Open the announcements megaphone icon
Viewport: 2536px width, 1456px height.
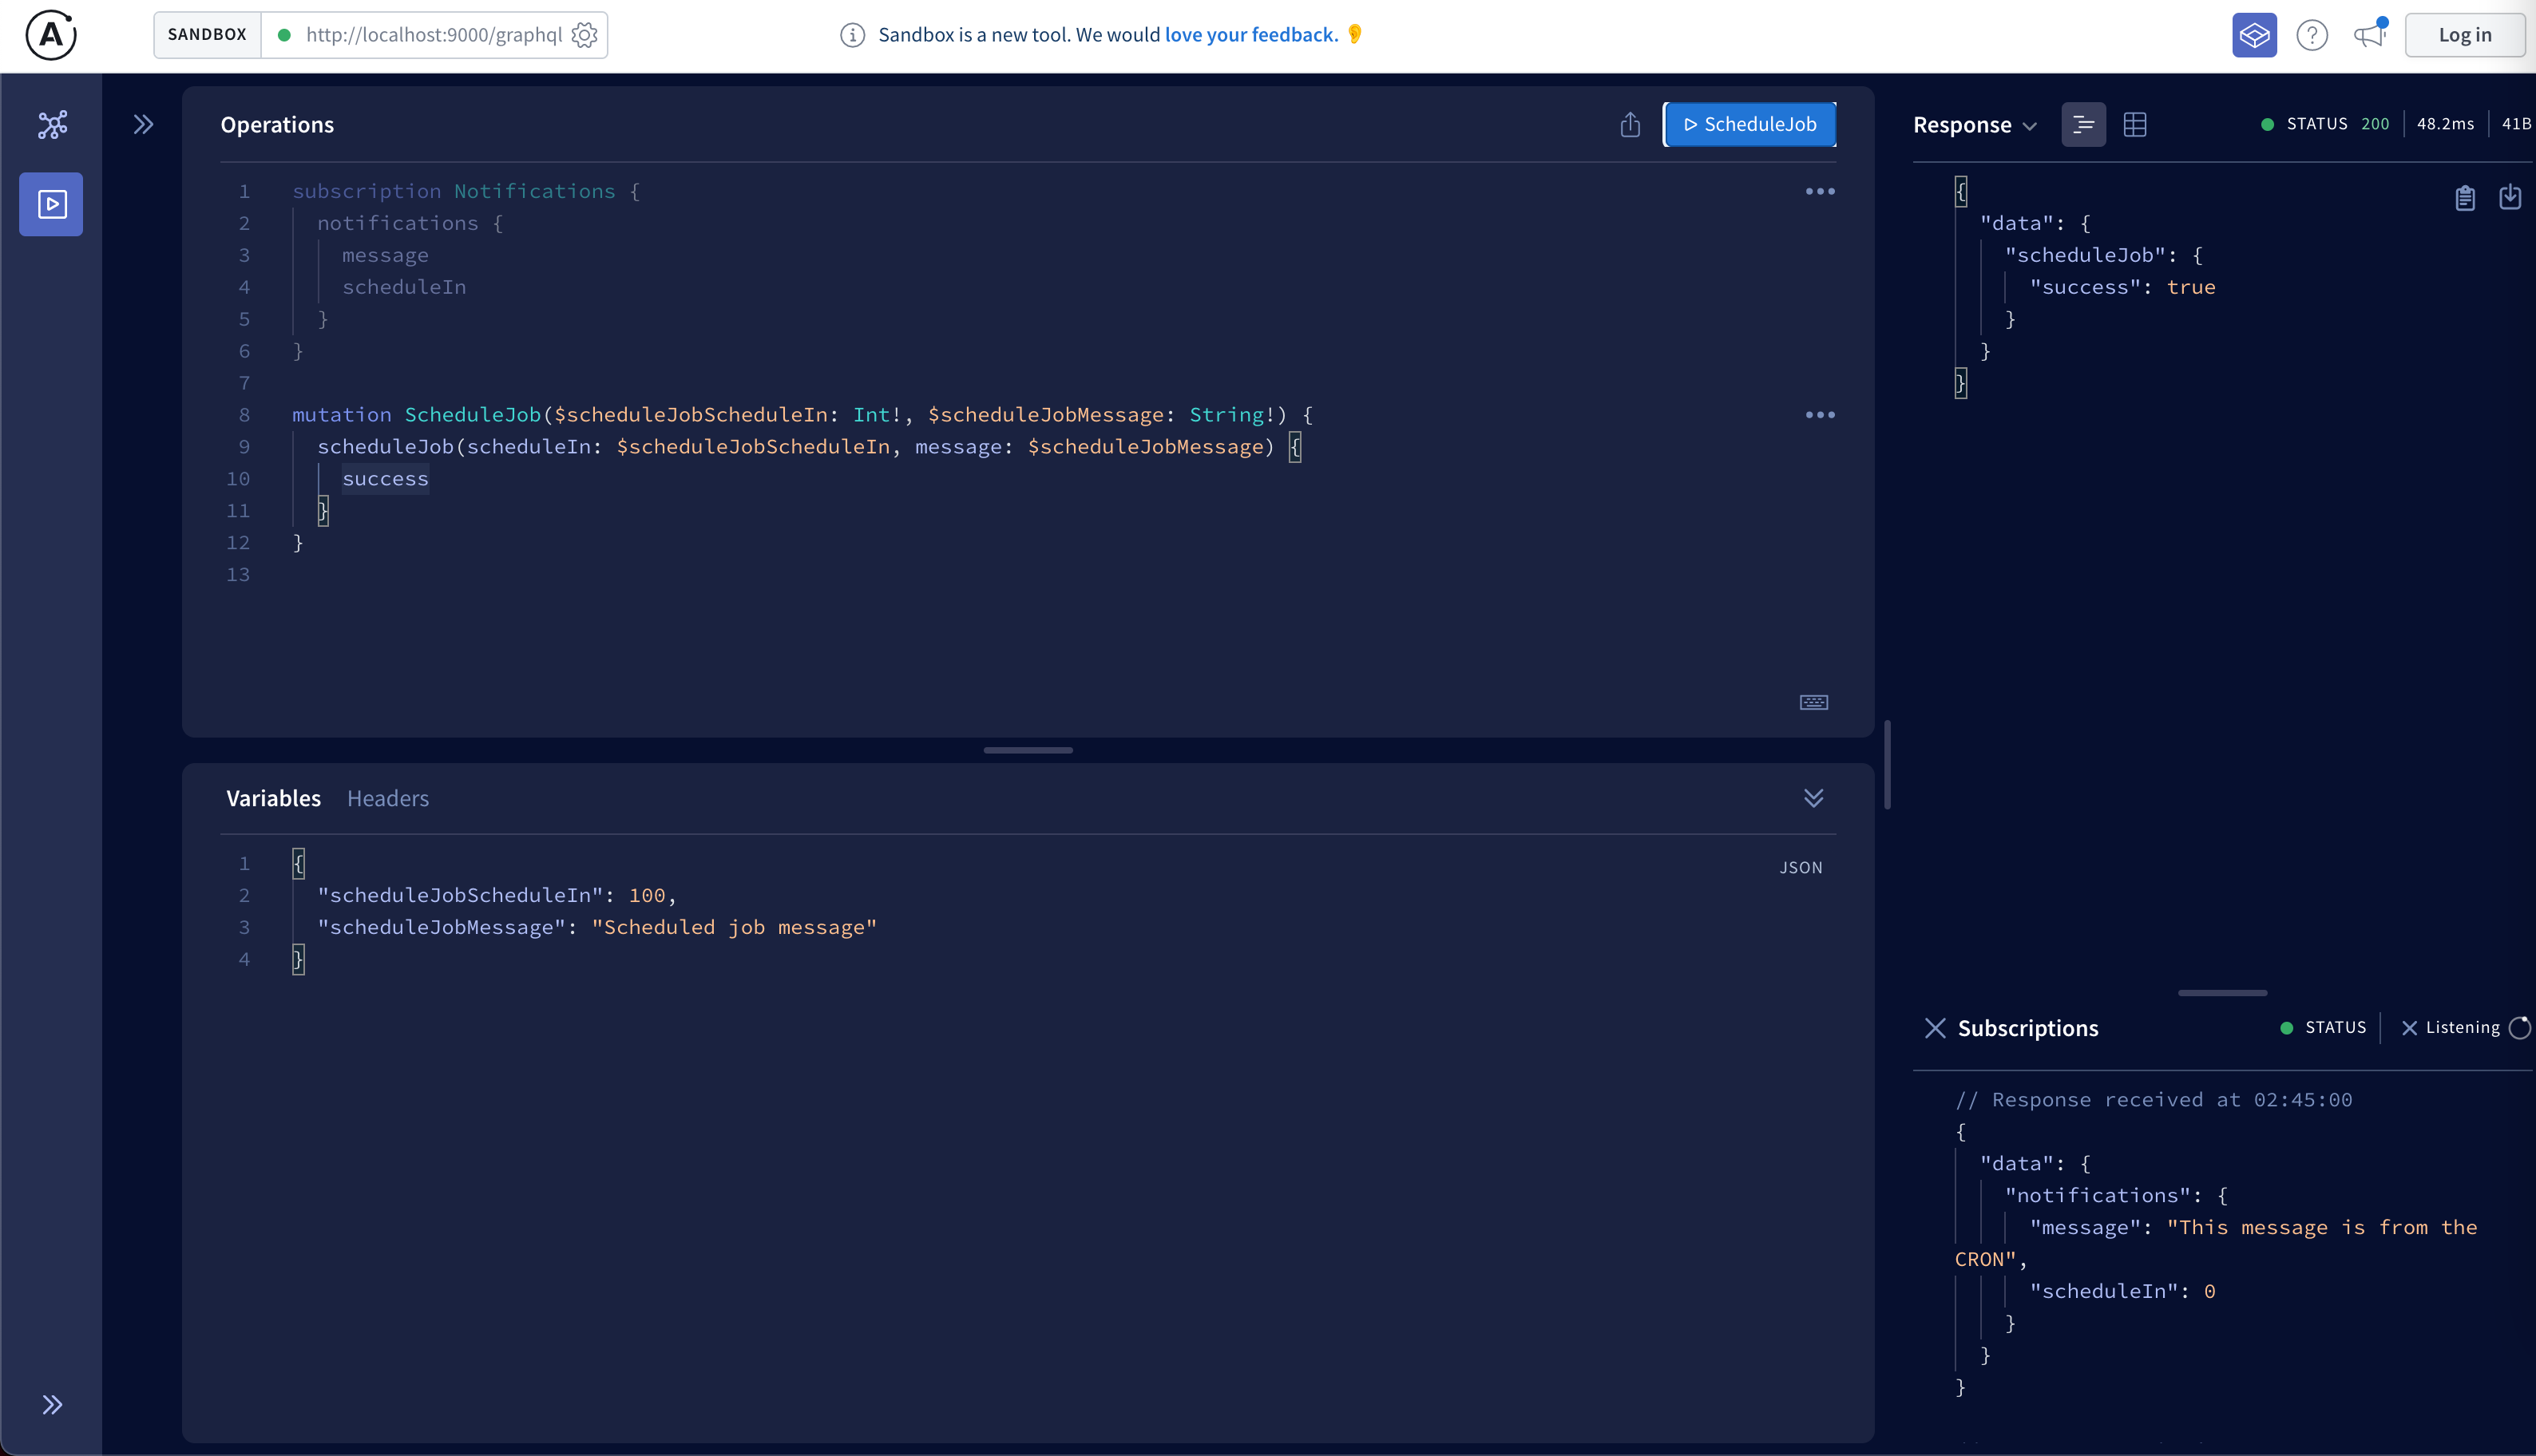point(2369,35)
